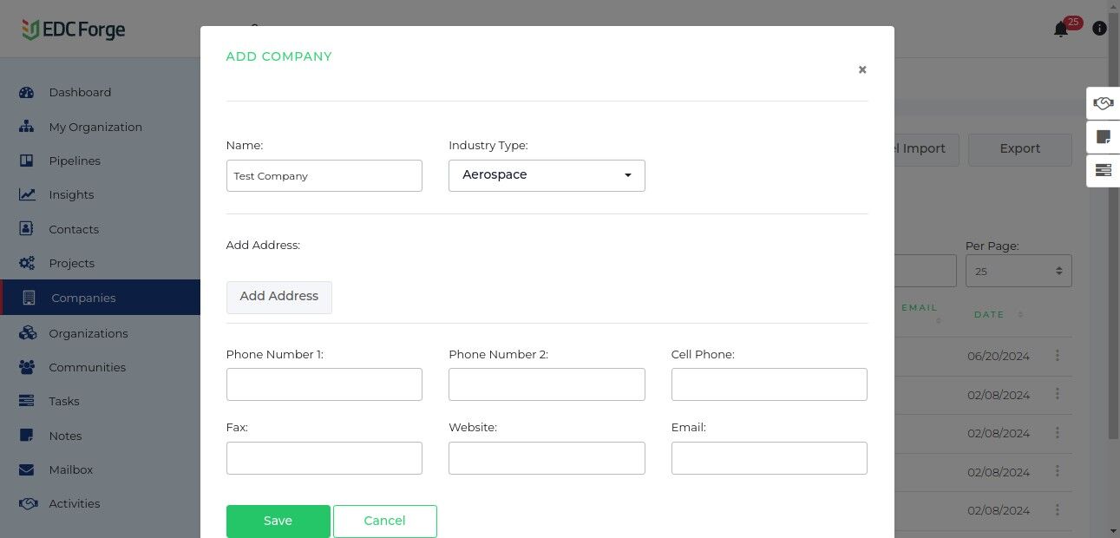Open Dashboard from the sidebar icon
The height and width of the screenshot is (538, 1120).
(x=26, y=92)
